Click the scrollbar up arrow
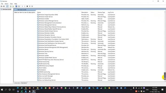The width and height of the screenshot is (166, 93). (165, 12)
